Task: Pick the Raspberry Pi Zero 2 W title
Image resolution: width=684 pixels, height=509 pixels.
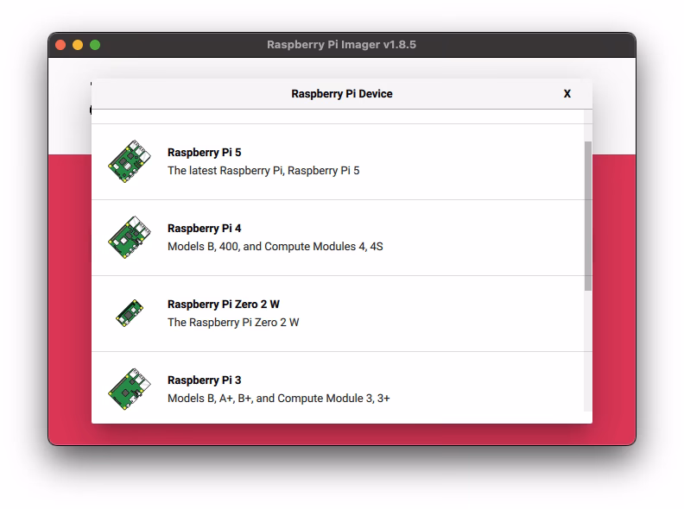Action: [224, 305]
